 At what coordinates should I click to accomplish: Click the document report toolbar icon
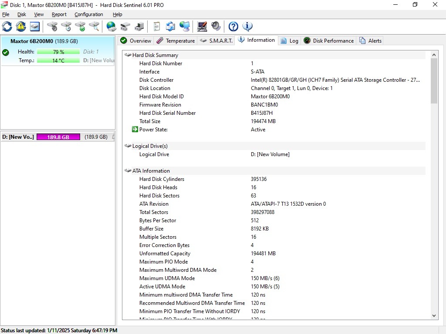tap(157, 27)
